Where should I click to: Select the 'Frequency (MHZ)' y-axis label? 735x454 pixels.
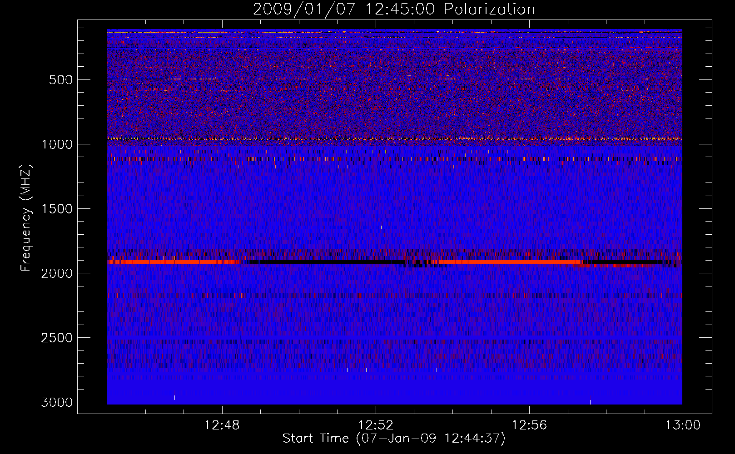pos(26,218)
